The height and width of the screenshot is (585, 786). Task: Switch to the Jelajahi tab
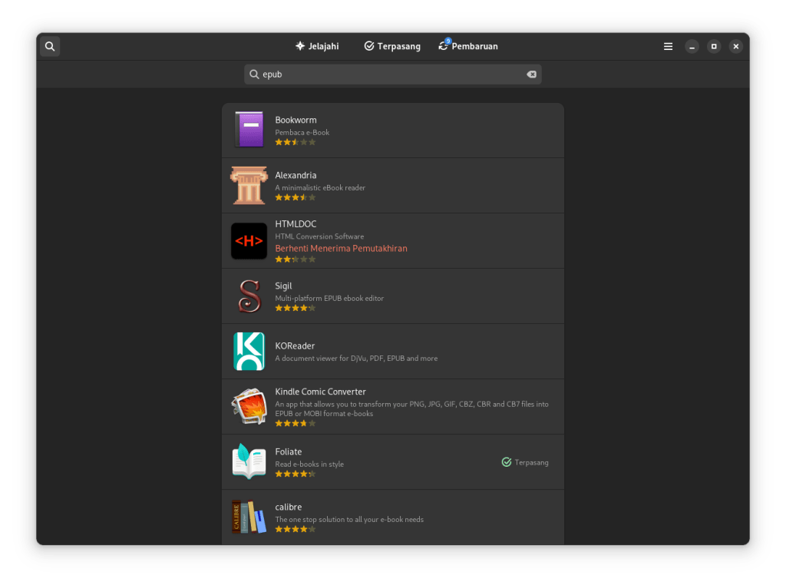[317, 46]
